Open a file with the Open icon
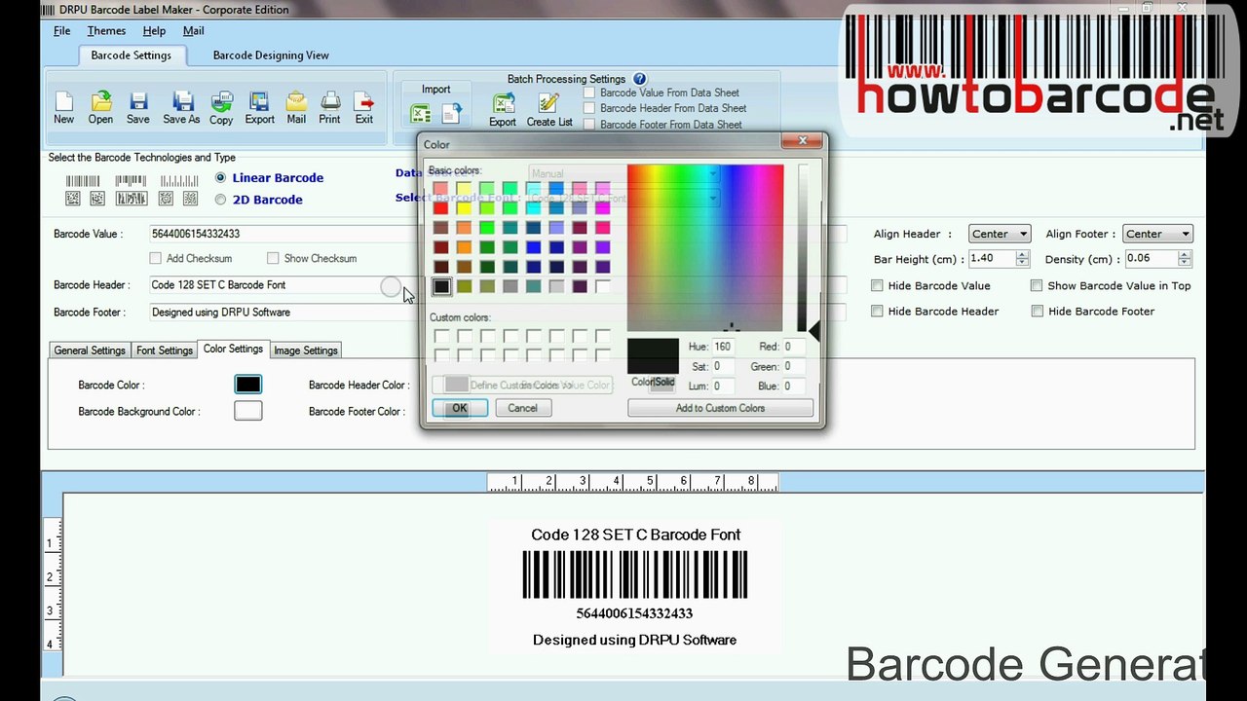 coord(100,107)
